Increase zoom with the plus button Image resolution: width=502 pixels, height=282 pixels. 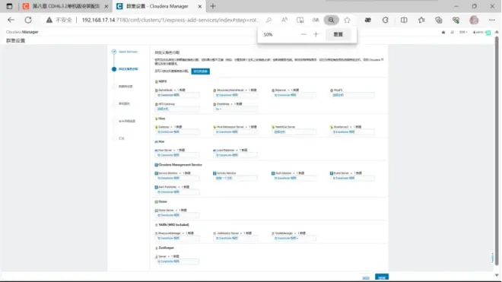(316, 34)
